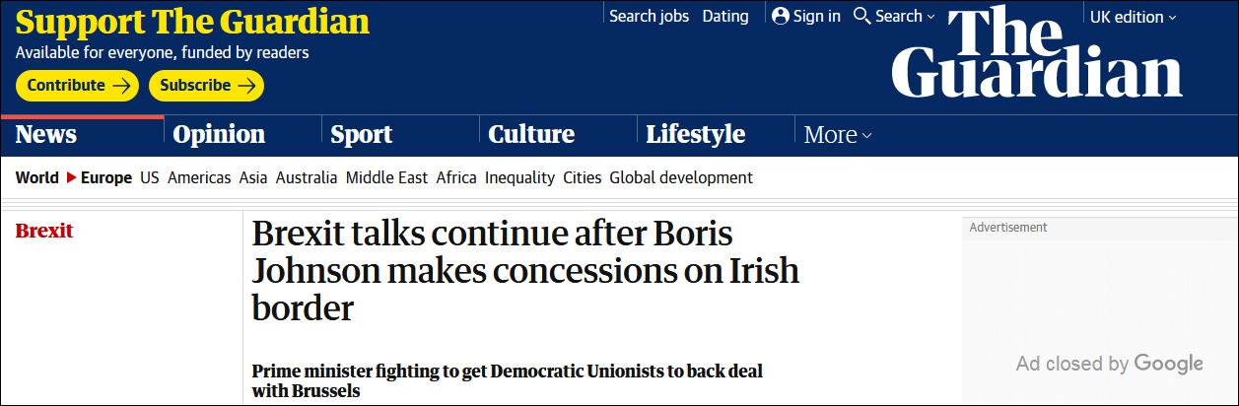Click the Sign in profile icon
The image size is (1239, 406).
click(x=782, y=16)
